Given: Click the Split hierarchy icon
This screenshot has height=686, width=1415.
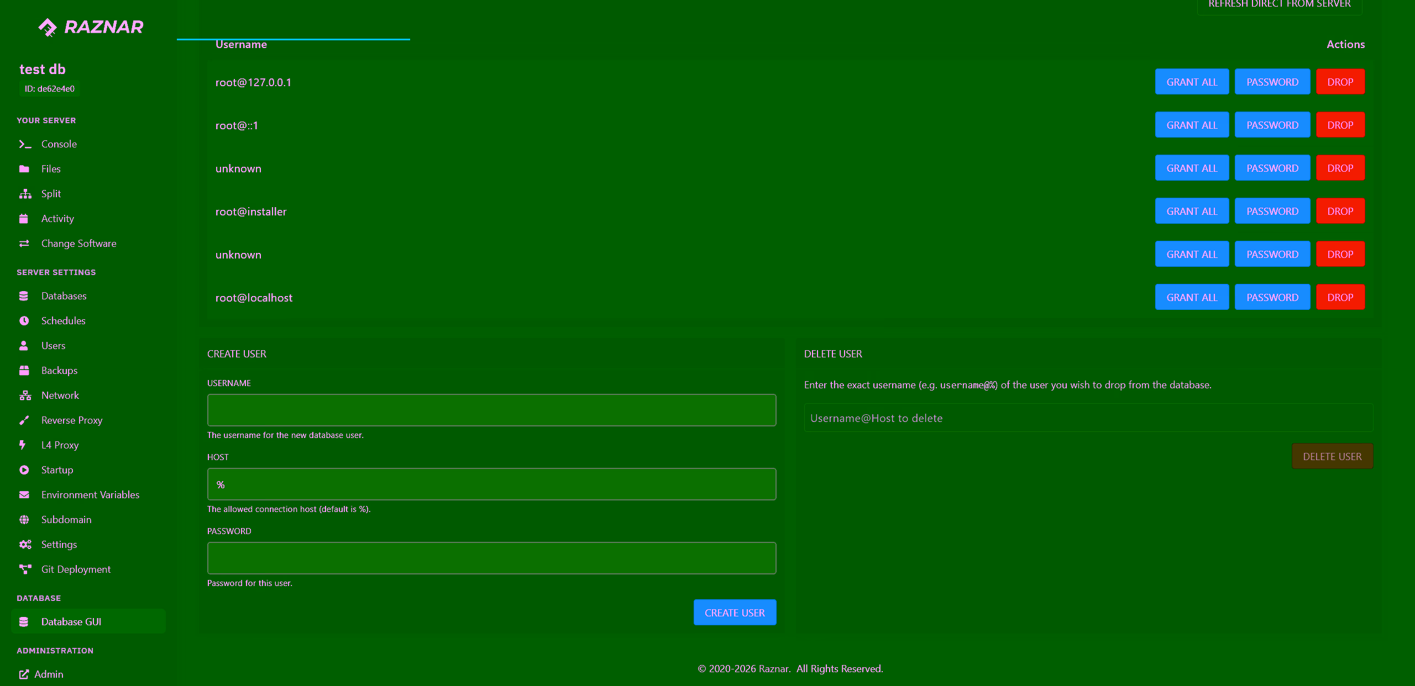Looking at the screenshot, I should [x=25, y=194].
